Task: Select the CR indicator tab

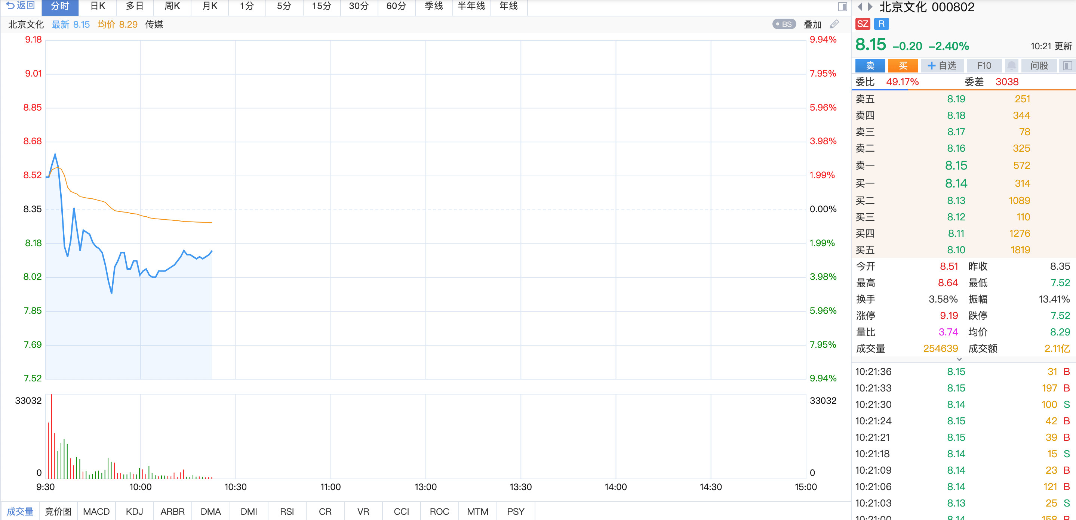Action: (x=325, y=511)
